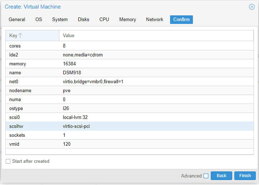The image size is (259, 185).
Task: Open the OS tab
Action: click(39, 20)
